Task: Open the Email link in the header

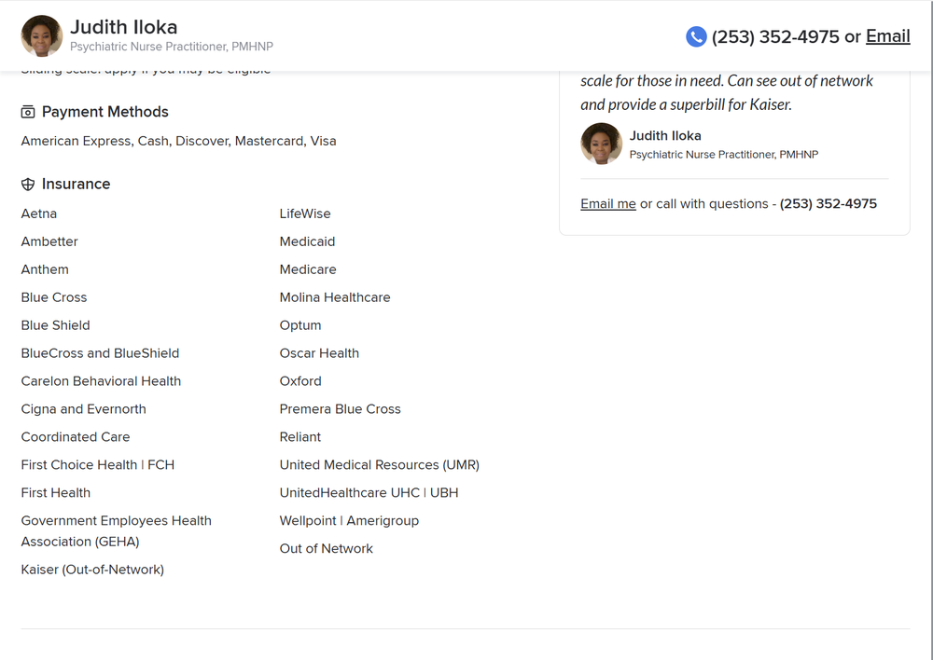Action: point(887,36)
